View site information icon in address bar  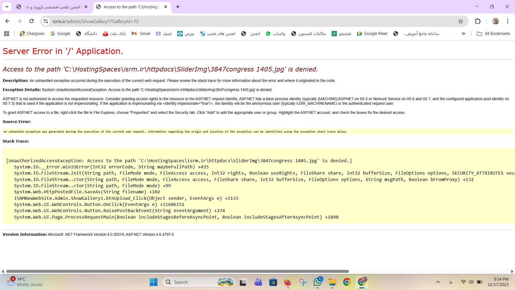pyautogui.click(x=46, y=21)
